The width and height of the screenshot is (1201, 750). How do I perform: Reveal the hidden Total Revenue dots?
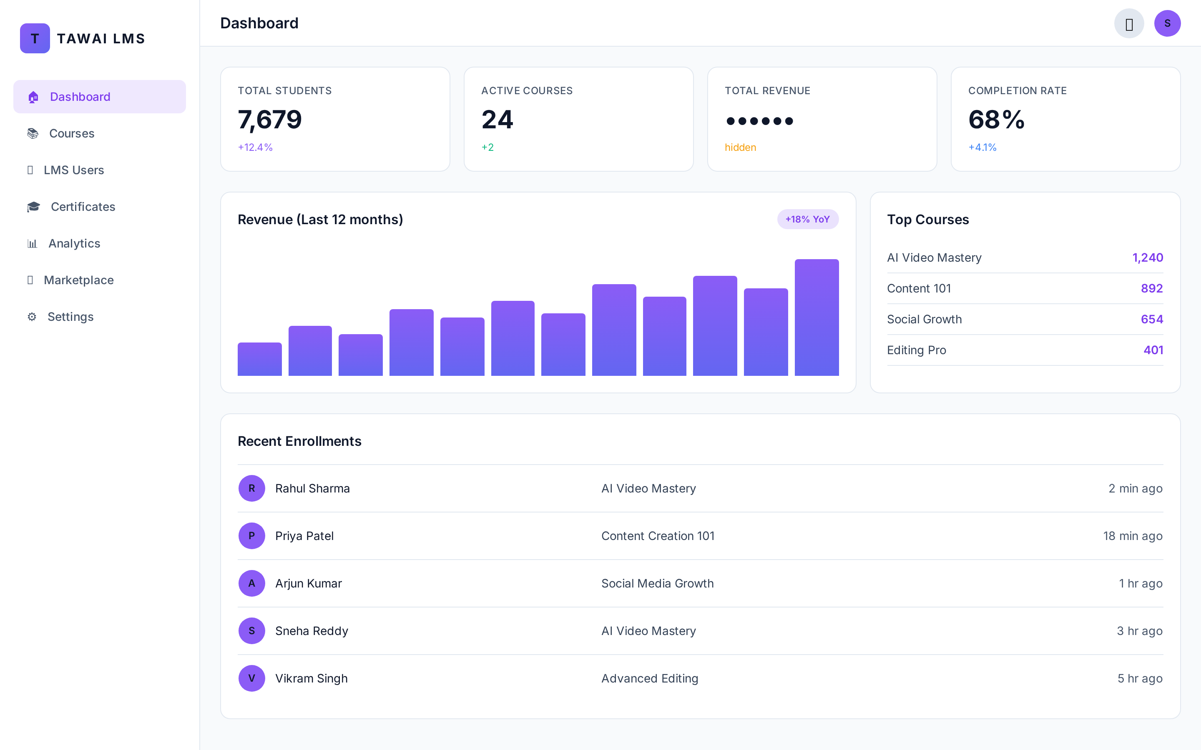pyautogui.click(x=759, y=120)
